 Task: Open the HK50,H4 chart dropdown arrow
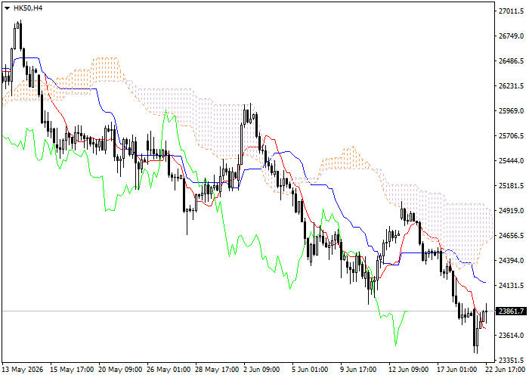tap(7, 8)
